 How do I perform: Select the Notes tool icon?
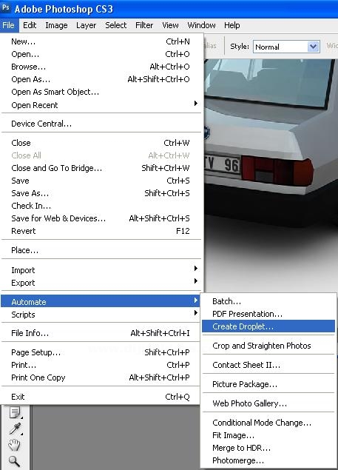(x=14, y=412)
